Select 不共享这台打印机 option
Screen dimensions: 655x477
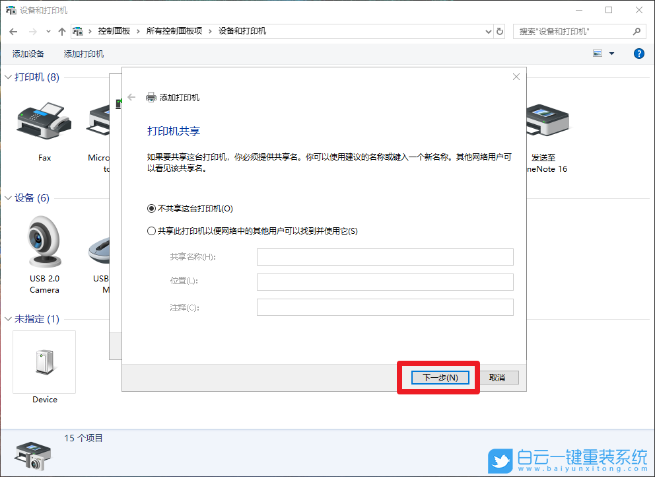pyautogui.click(x=152, y=208)
